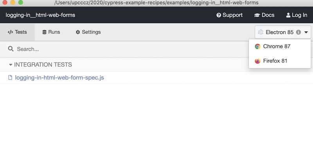Screen dimensions: 313x145
Task: Click the Runs database stack icon
Action: pos(44,32)
